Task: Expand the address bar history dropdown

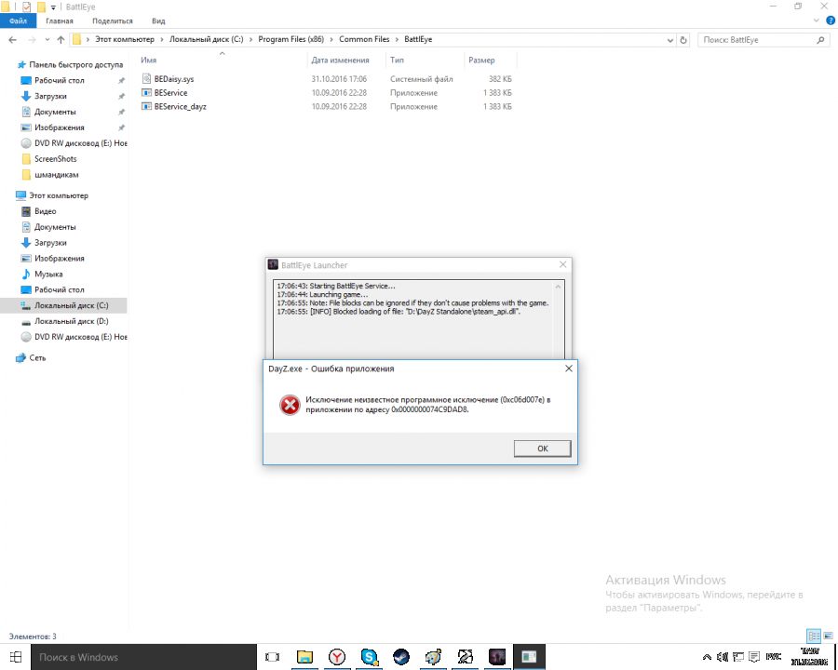Action: pos(670,40)
